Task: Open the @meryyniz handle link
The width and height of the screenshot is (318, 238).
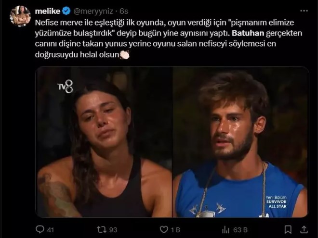Action: 93,11
